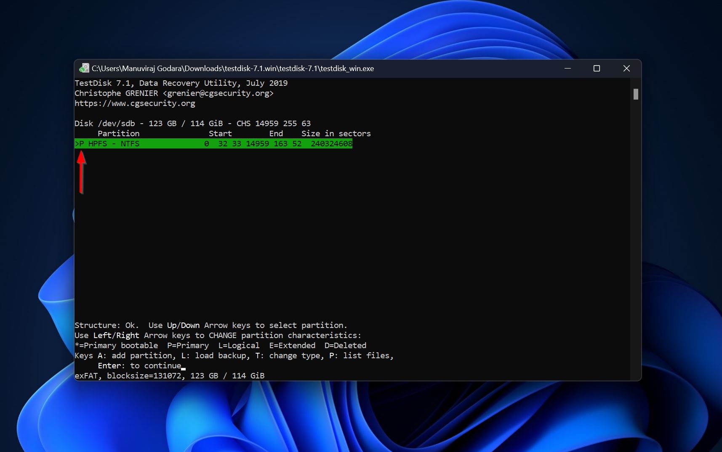Viewport: 722px width, 452px height.
Task: Click the TestDisk app icon in title bar
Action: tap(84, 68)
